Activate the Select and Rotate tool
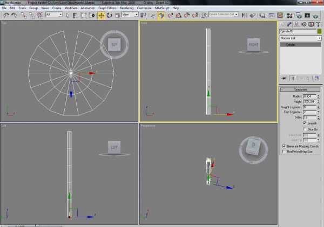The image size is (324, 227). [109, 16]
